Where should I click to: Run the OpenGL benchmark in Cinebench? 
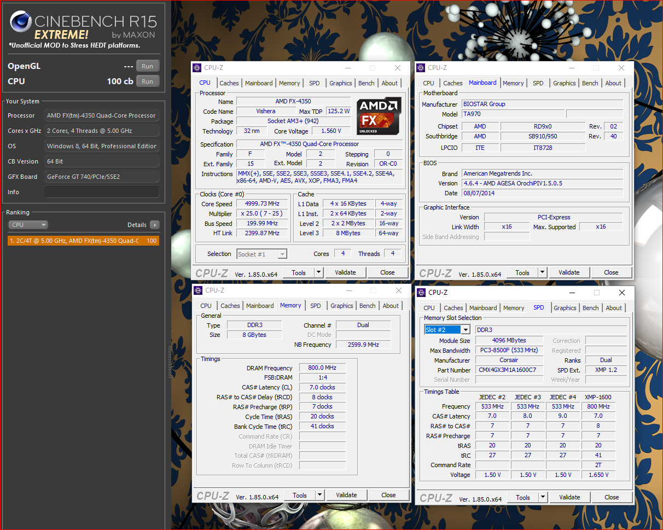pos(148,66)
